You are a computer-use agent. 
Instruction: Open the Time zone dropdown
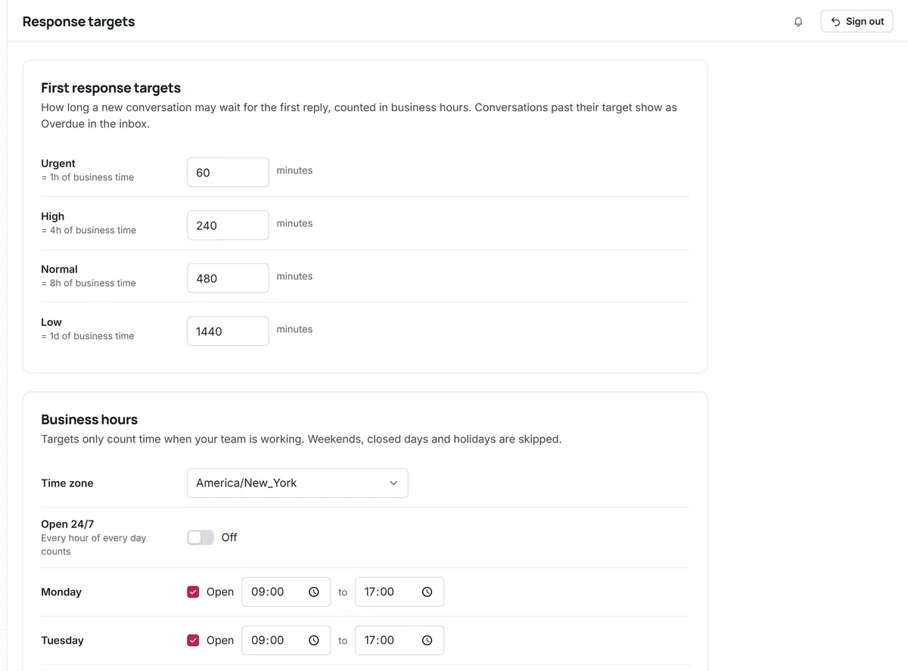297,483
